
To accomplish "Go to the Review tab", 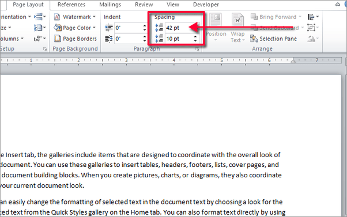I will (144, 5).
